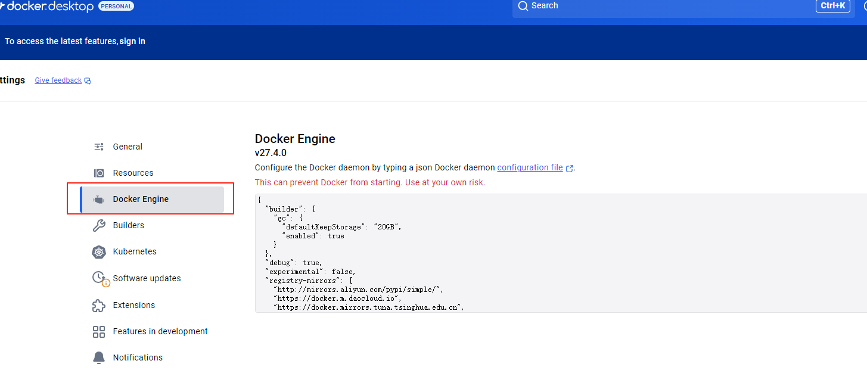This screenshot has height=370, width=867.
Task: Click inside the daemon JSON editor
Action: click(561, 253)
